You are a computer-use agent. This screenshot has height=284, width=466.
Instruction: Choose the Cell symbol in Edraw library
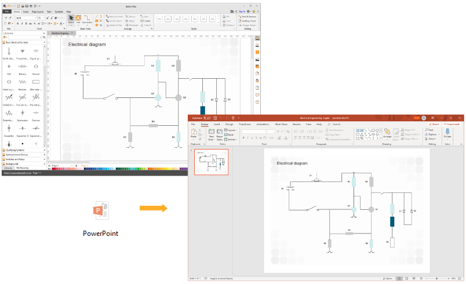(9, 66)
